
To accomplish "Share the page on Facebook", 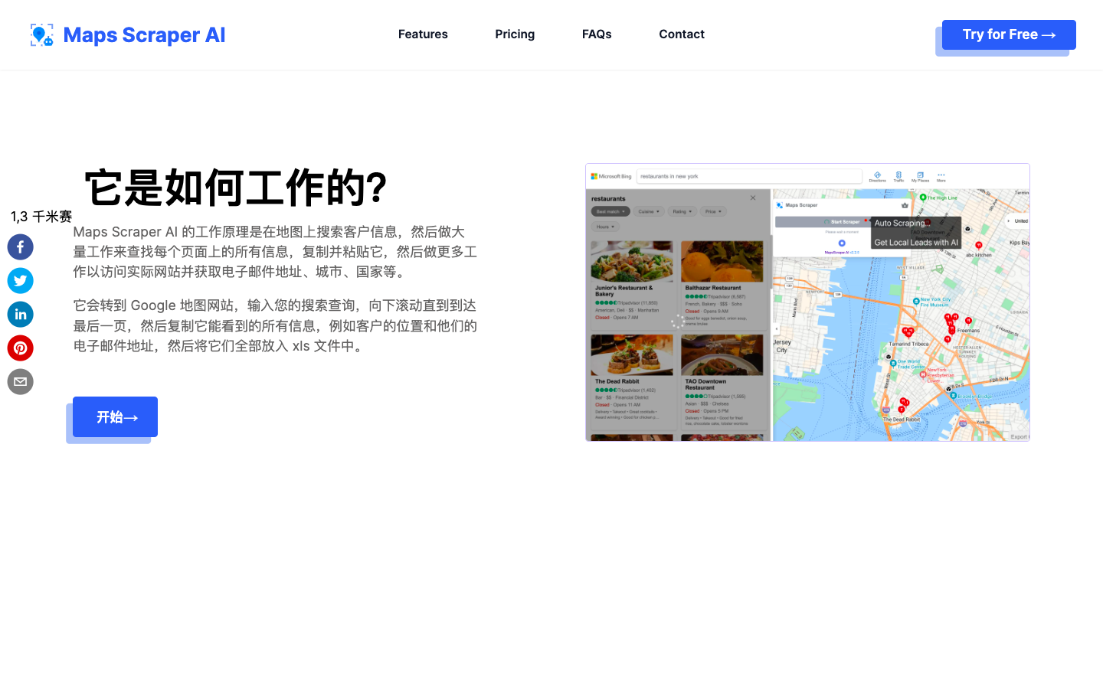I will coord(21,247).
